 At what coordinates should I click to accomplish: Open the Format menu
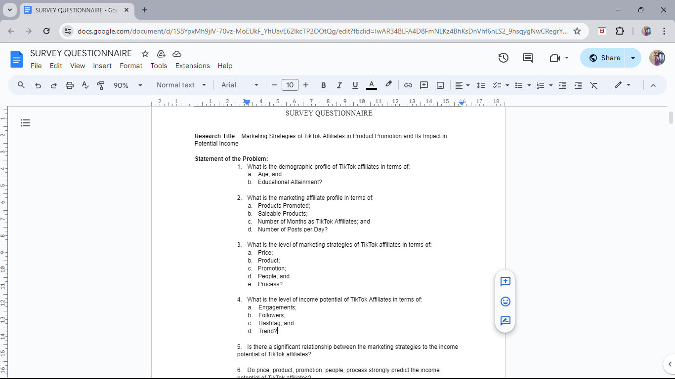point(131,66)
